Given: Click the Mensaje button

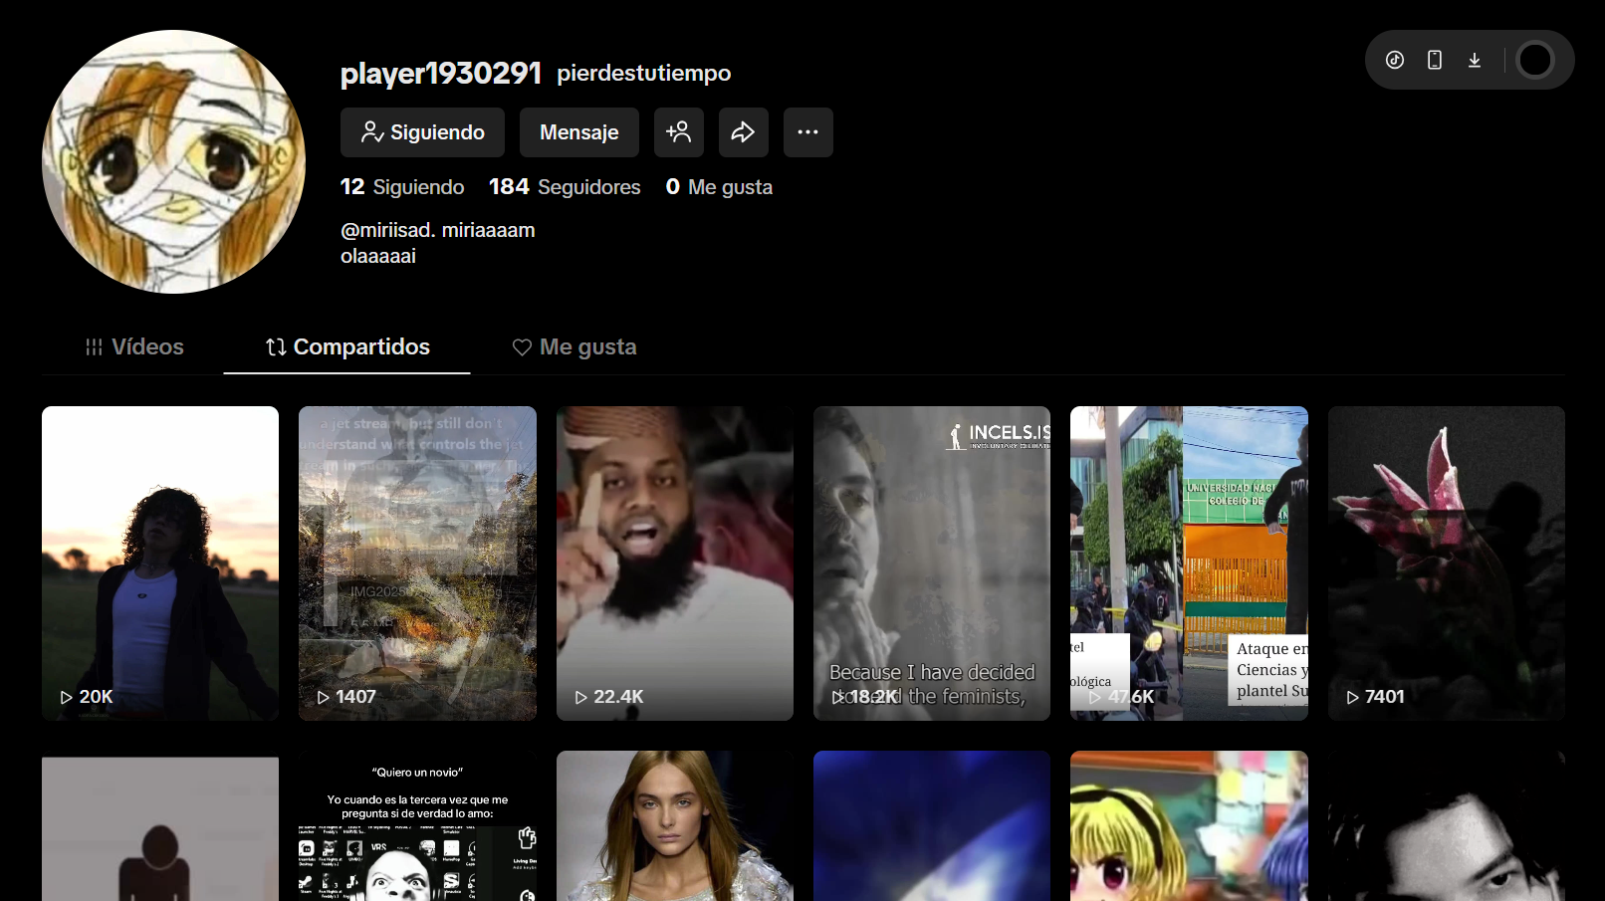Looking at the screenshot, I should point(578,132).
